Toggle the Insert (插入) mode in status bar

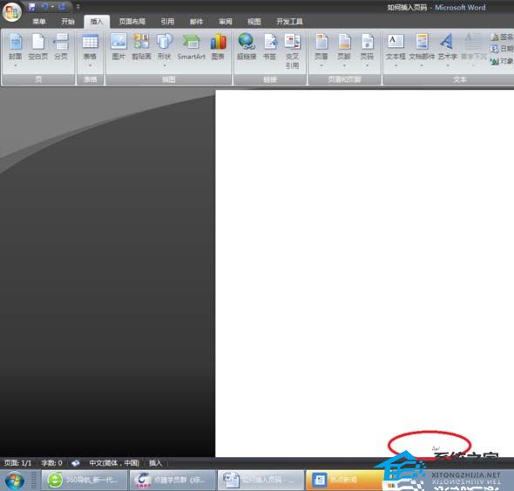coord(156,463)
